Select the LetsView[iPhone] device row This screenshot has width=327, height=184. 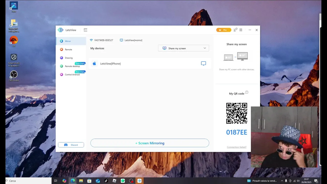click(x=150, y=63)
